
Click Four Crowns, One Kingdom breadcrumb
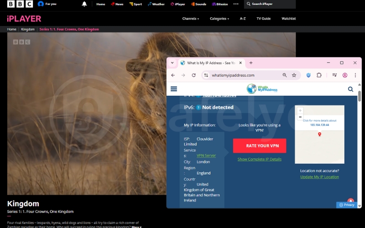click(x=69, y=29)
